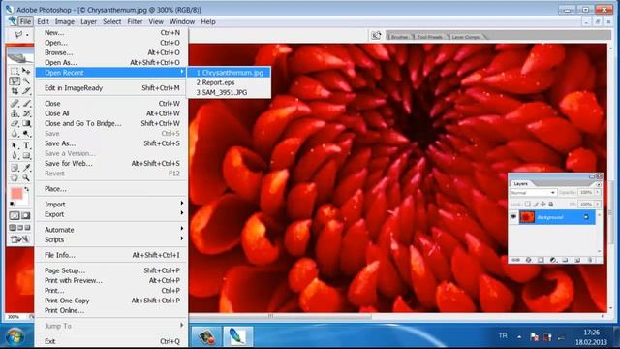Click link layers icon in Layers panel
The height and width of the screenshot is (349, 620).
point(515,260)
